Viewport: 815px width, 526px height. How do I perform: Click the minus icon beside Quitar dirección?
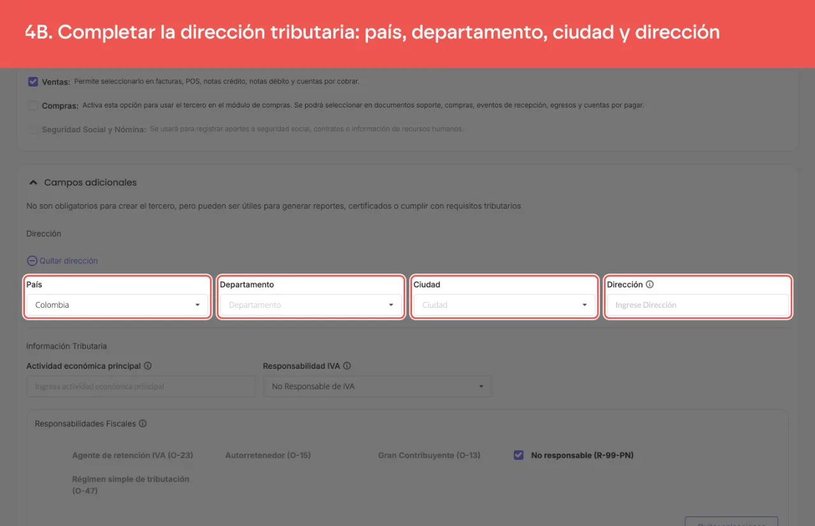(x=32, y=261)
